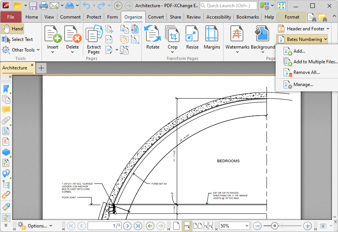Switch to the Format tab
This screenshot has width=338, height=232.
(292, 17)
